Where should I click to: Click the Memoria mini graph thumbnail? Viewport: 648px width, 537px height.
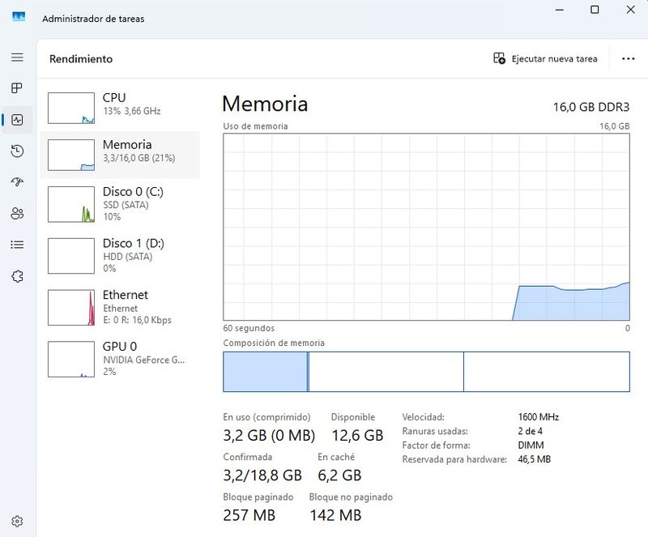pos(71,155)
